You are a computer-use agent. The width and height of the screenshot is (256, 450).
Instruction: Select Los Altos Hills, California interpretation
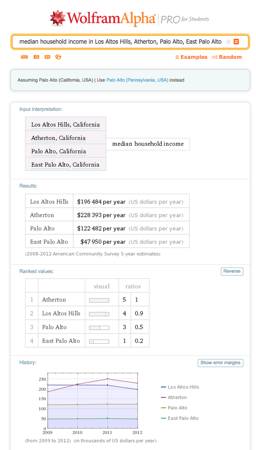pyautogui.click(x=66, y=125)
